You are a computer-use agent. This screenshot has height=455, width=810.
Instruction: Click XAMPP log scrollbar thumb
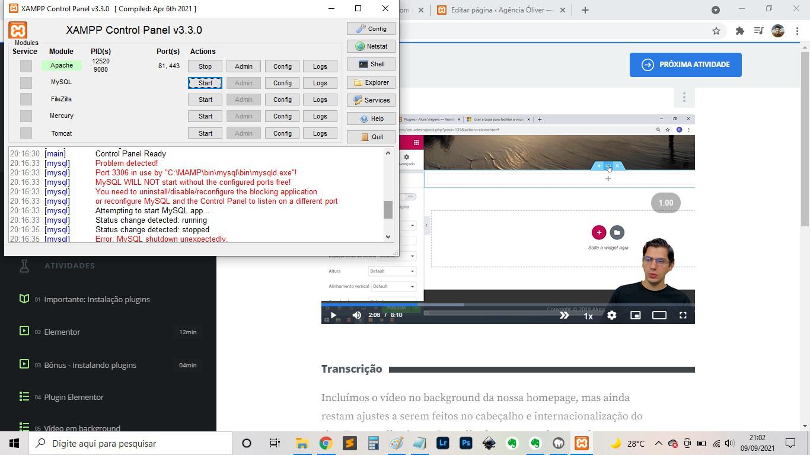tap(388, 209)
